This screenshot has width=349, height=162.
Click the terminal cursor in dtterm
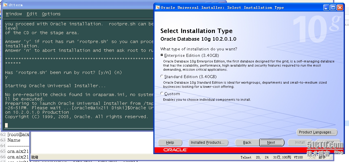[7, 125]
